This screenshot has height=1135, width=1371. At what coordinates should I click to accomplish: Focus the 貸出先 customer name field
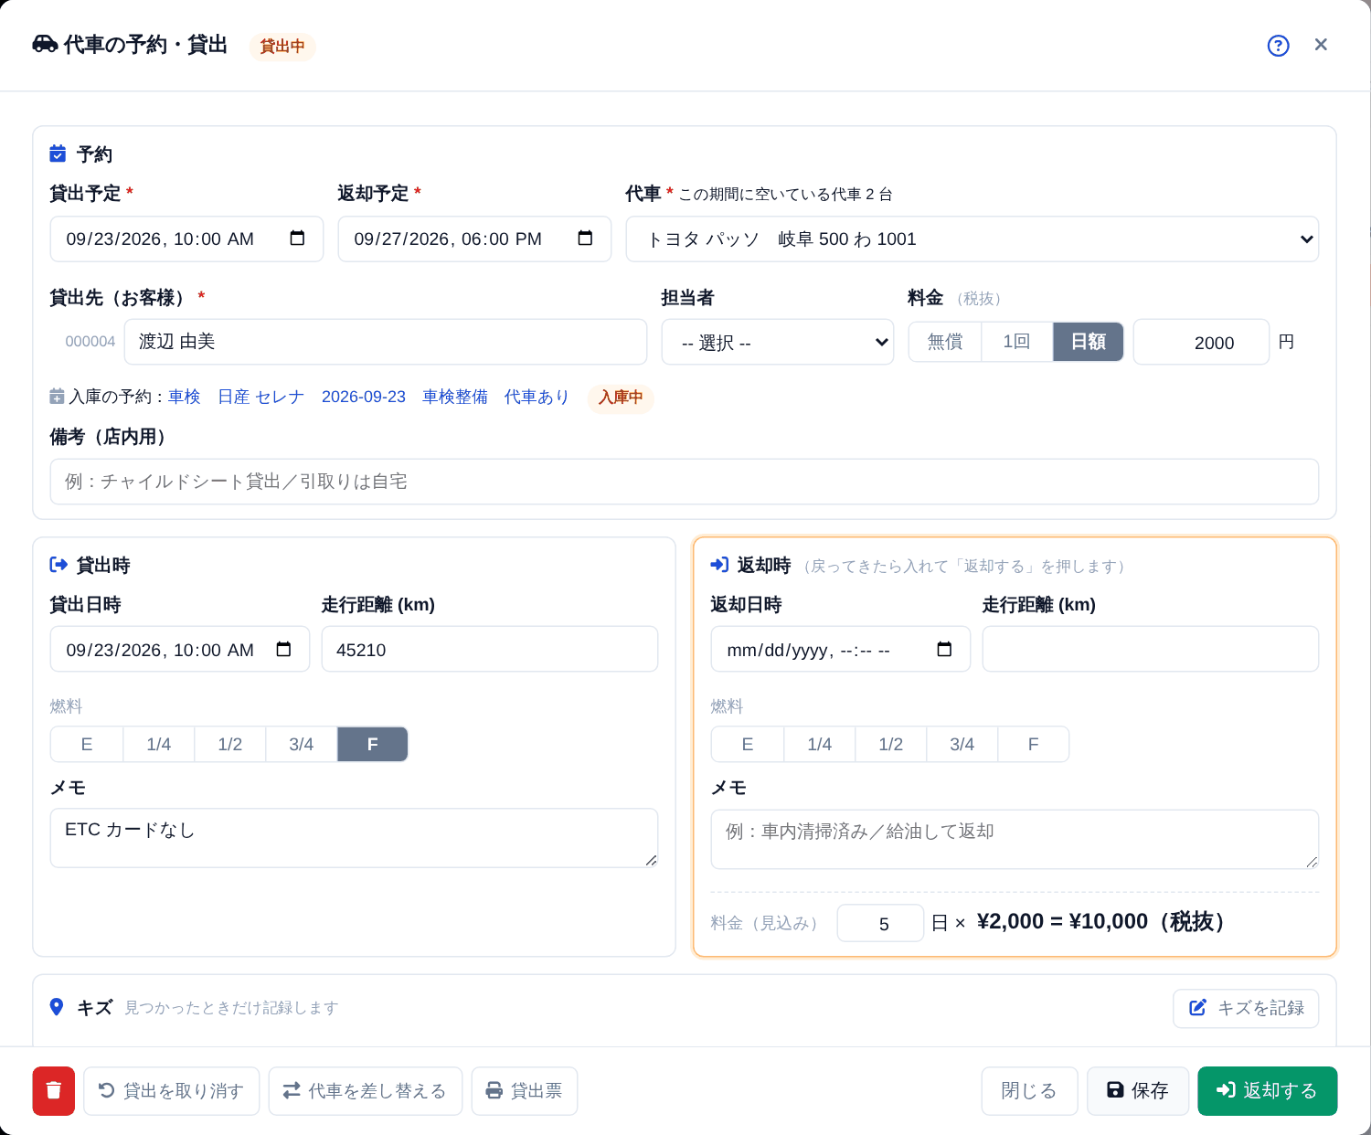pos(386,342)
